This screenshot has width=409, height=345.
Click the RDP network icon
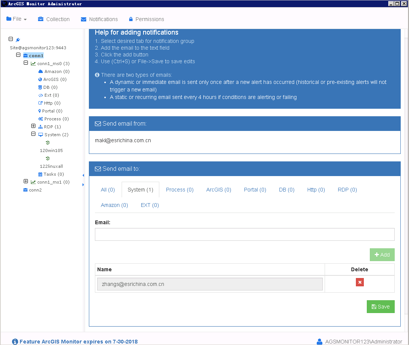pos(40,127)
